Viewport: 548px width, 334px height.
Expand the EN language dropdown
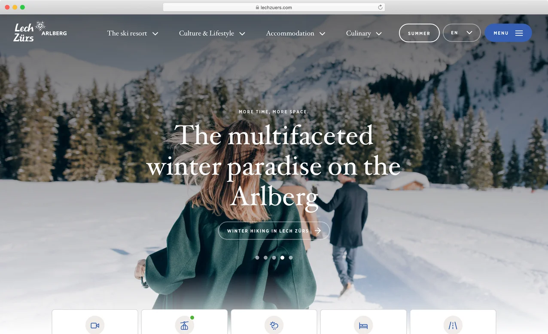click(x=462, y=33)
